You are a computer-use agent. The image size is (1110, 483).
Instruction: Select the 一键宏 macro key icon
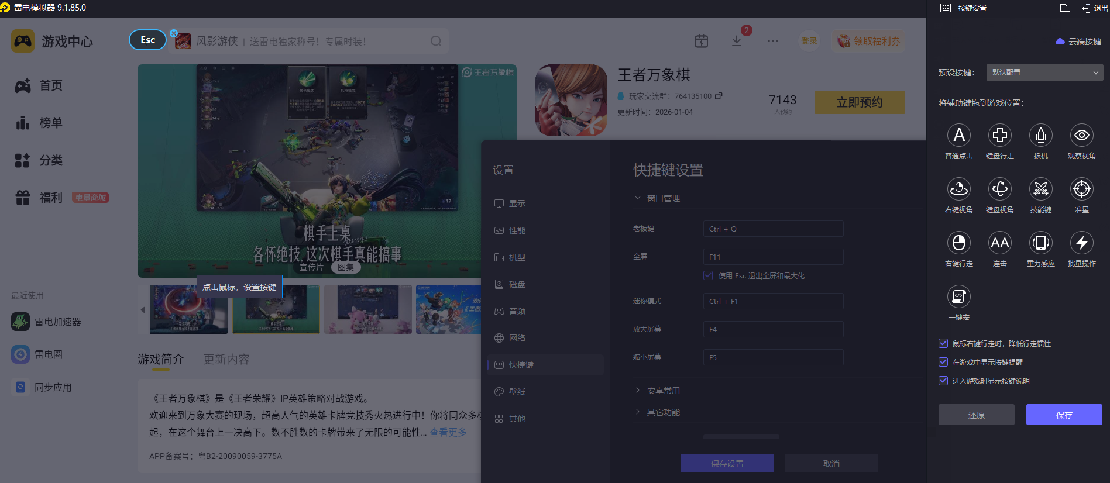(958, 296)
